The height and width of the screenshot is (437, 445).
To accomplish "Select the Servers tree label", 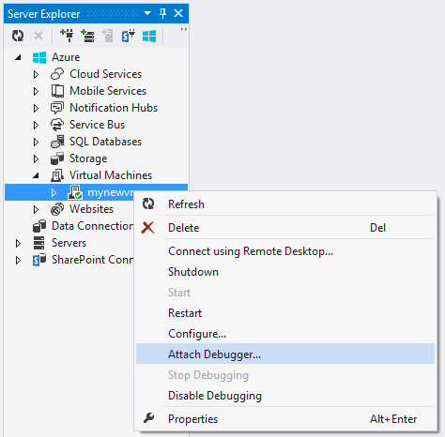I will [x=69, y=243].
